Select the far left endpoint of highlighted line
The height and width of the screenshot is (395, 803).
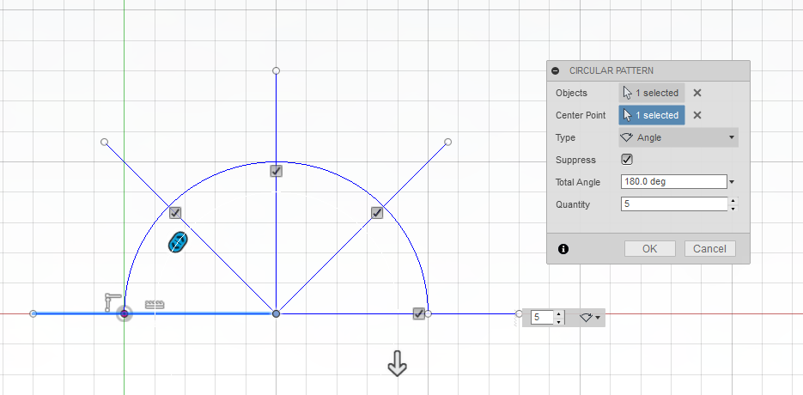click(x=33, y=313)
